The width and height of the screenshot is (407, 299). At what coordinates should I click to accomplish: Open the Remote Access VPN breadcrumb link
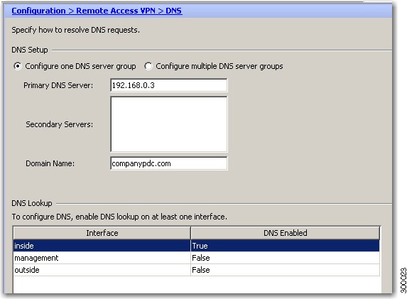[x=116, y=11]
